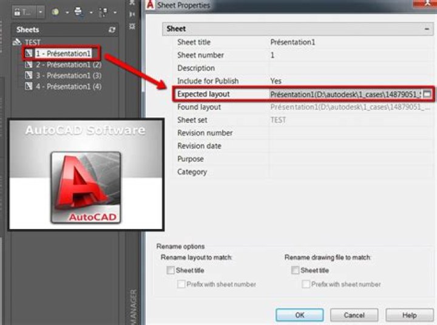Click the Help button
The height and width of the screenshot is (325, 437).
410,315
